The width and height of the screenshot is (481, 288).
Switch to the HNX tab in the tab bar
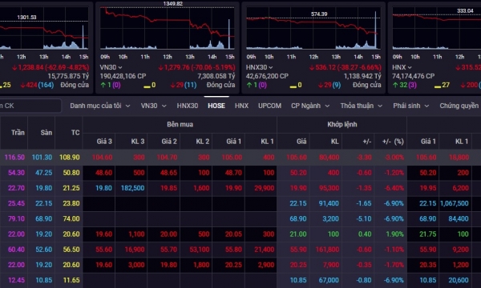tap(241, 106)
